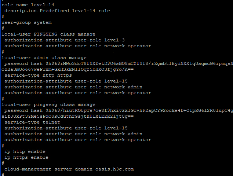Click network-admin role line under admin user
The width and height of the screenshot is (233, 176).
coord(73,87)
